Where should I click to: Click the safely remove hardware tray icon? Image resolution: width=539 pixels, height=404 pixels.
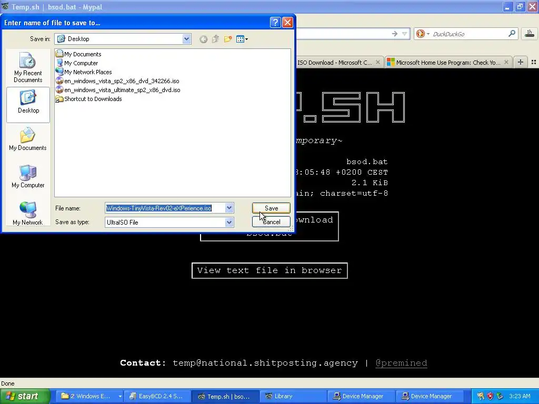(x=500, y=396)
